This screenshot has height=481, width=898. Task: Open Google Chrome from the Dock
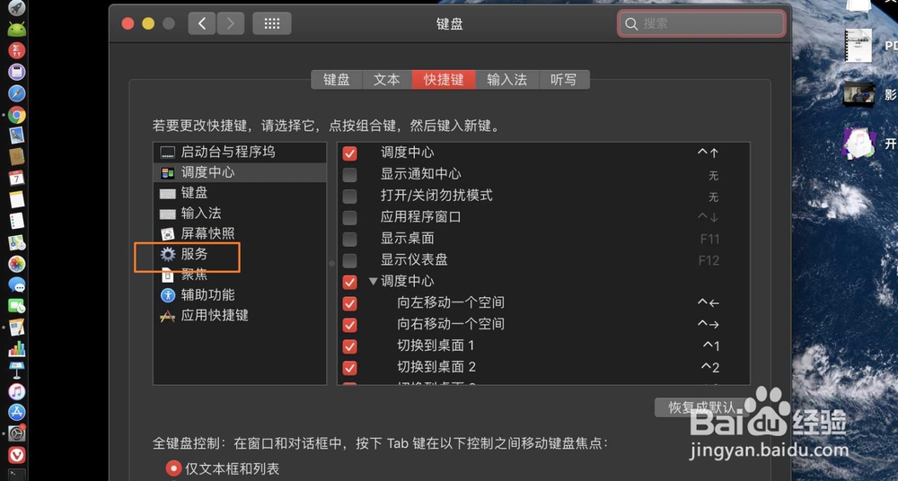pyautogui.click(x=16, y=115)
